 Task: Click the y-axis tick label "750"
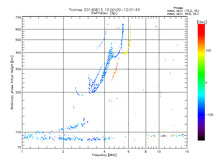18,17
